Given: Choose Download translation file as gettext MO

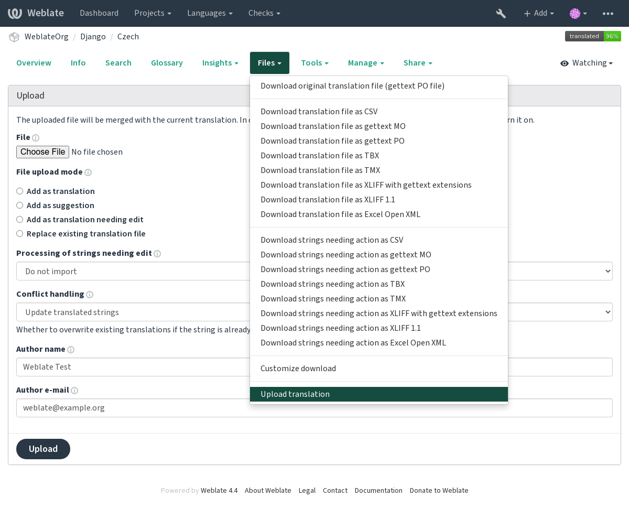Looking at the screenshot, I should [x=379, y=126].
